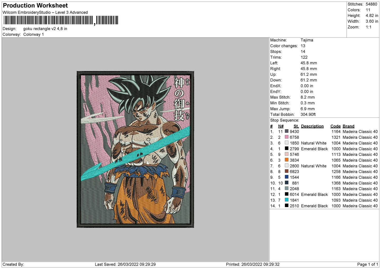Click the N# column header
The image size is (381, 269).
[281, 126]
